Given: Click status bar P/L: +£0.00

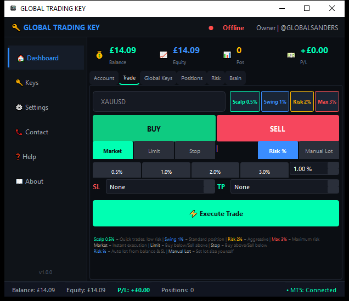Looking at the screenshot, I should click(x=133, y=290).
